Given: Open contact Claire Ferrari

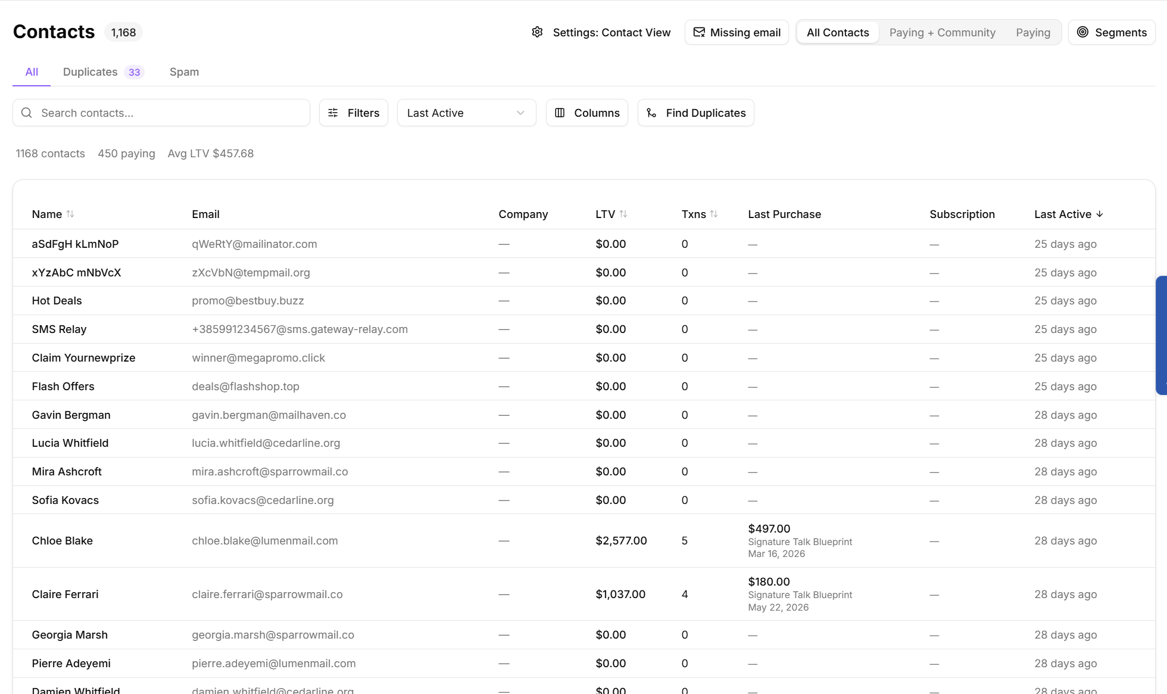Looking at the screenshot, I should (65, 594).
